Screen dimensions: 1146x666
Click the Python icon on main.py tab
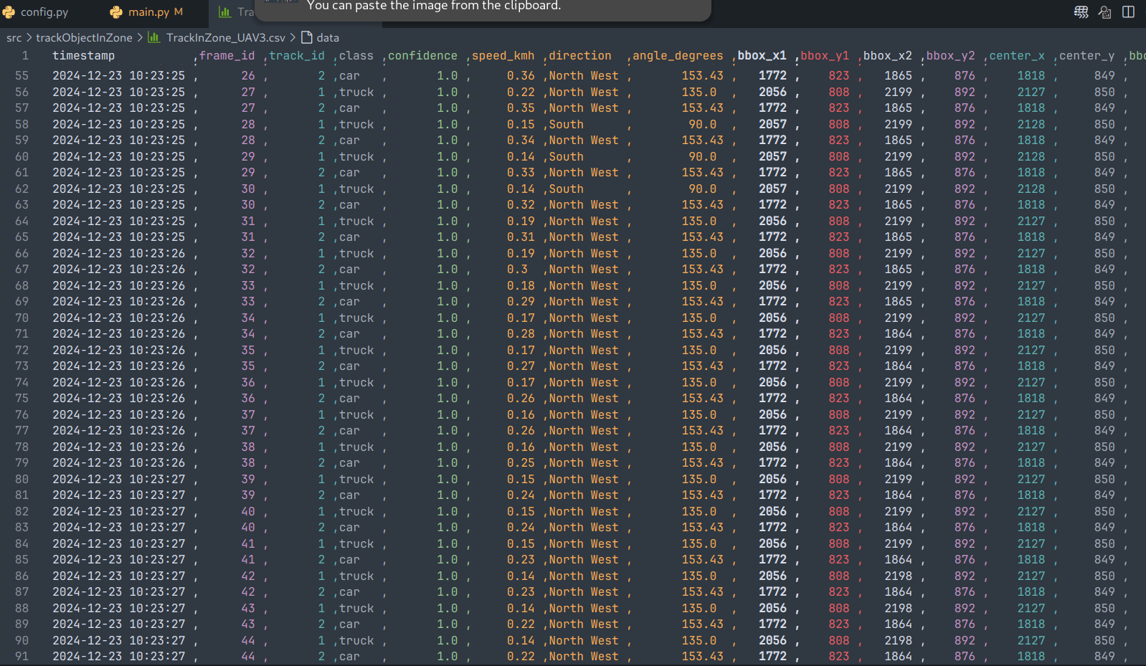coord(116,12)
